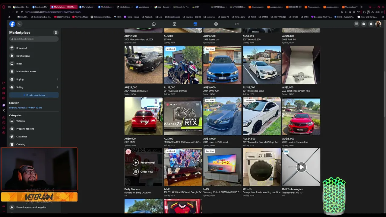Screen dimensions: 386x217
Task: Click Order now on Daily Blooms ad
Action: click(143, 172)
